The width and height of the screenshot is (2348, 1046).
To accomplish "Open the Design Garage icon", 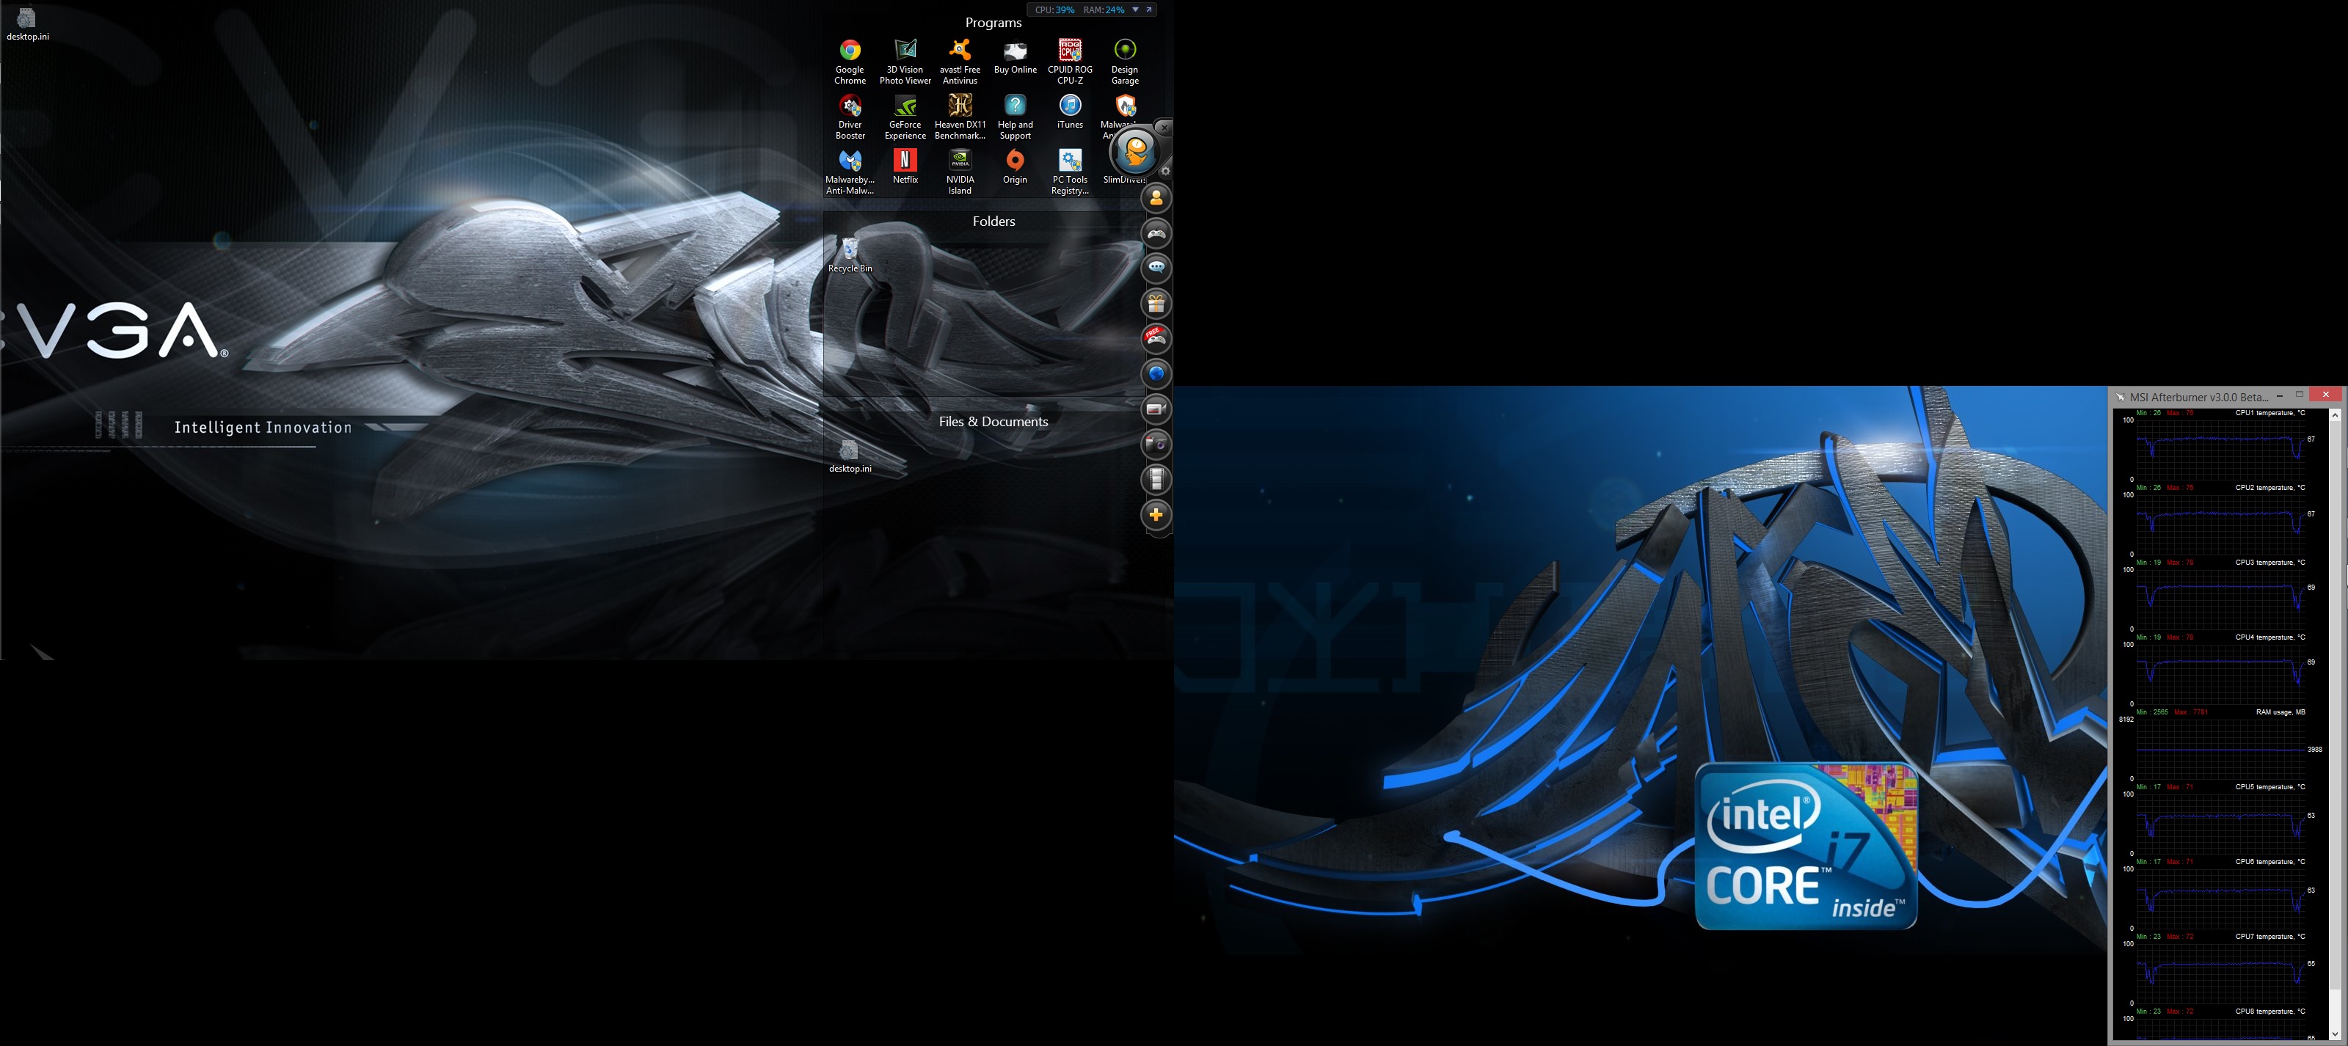I will (x=1125, y=61).
